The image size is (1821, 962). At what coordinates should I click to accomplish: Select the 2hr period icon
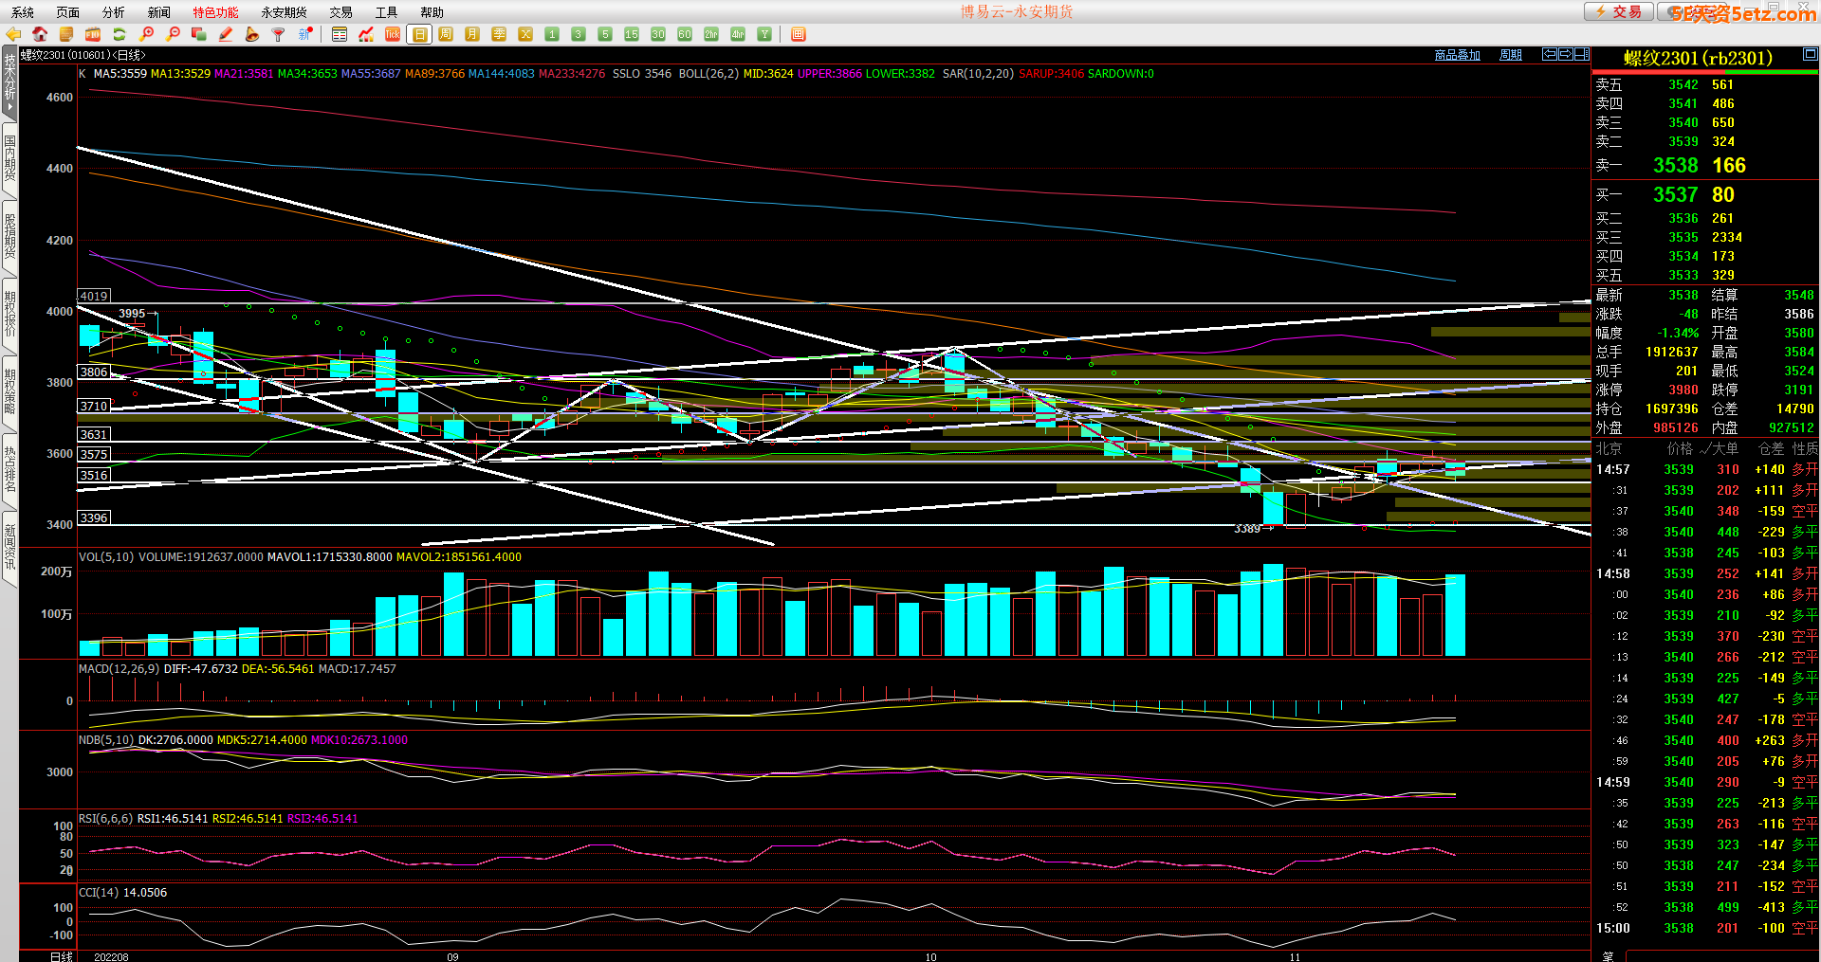(711, 34)
